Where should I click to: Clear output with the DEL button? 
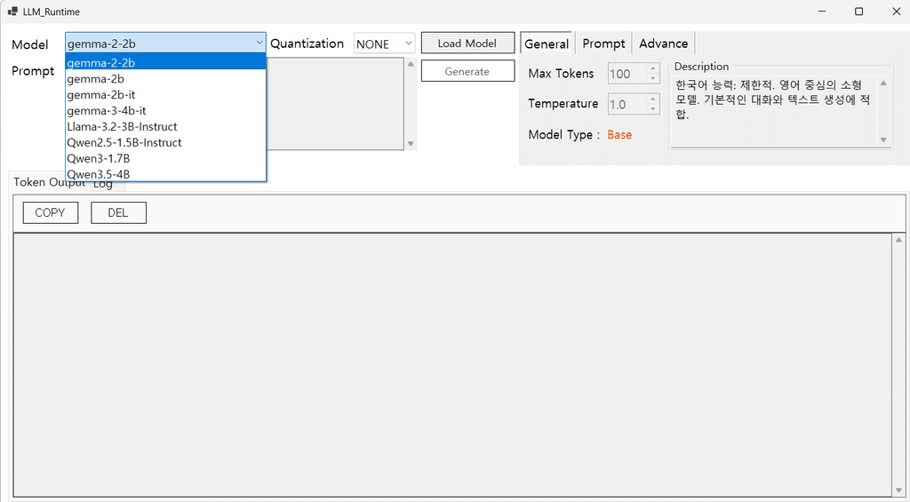click(x=118, y=212)
